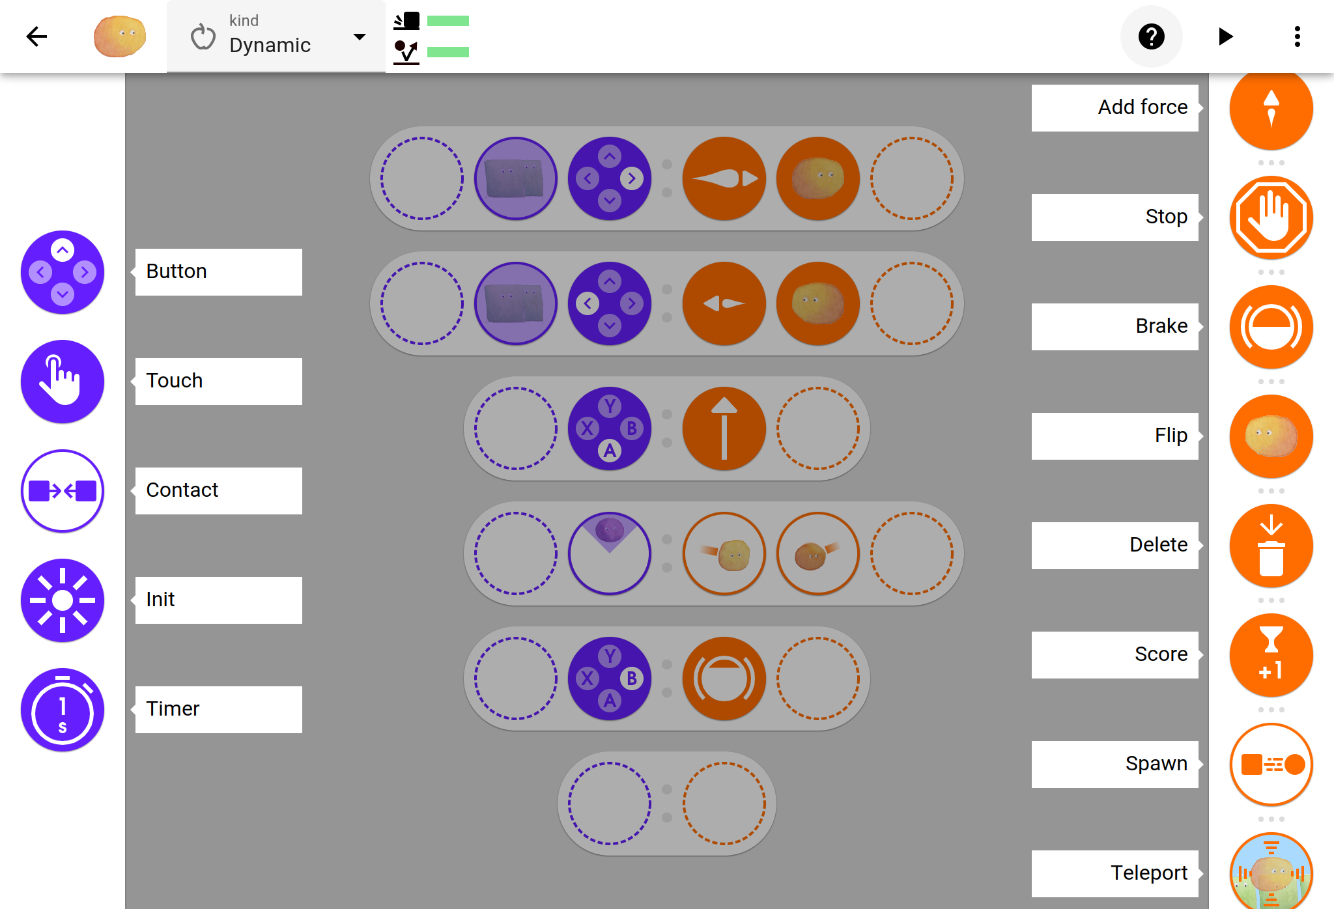
Task: Select the Flip action icon
Action: 1270,436
